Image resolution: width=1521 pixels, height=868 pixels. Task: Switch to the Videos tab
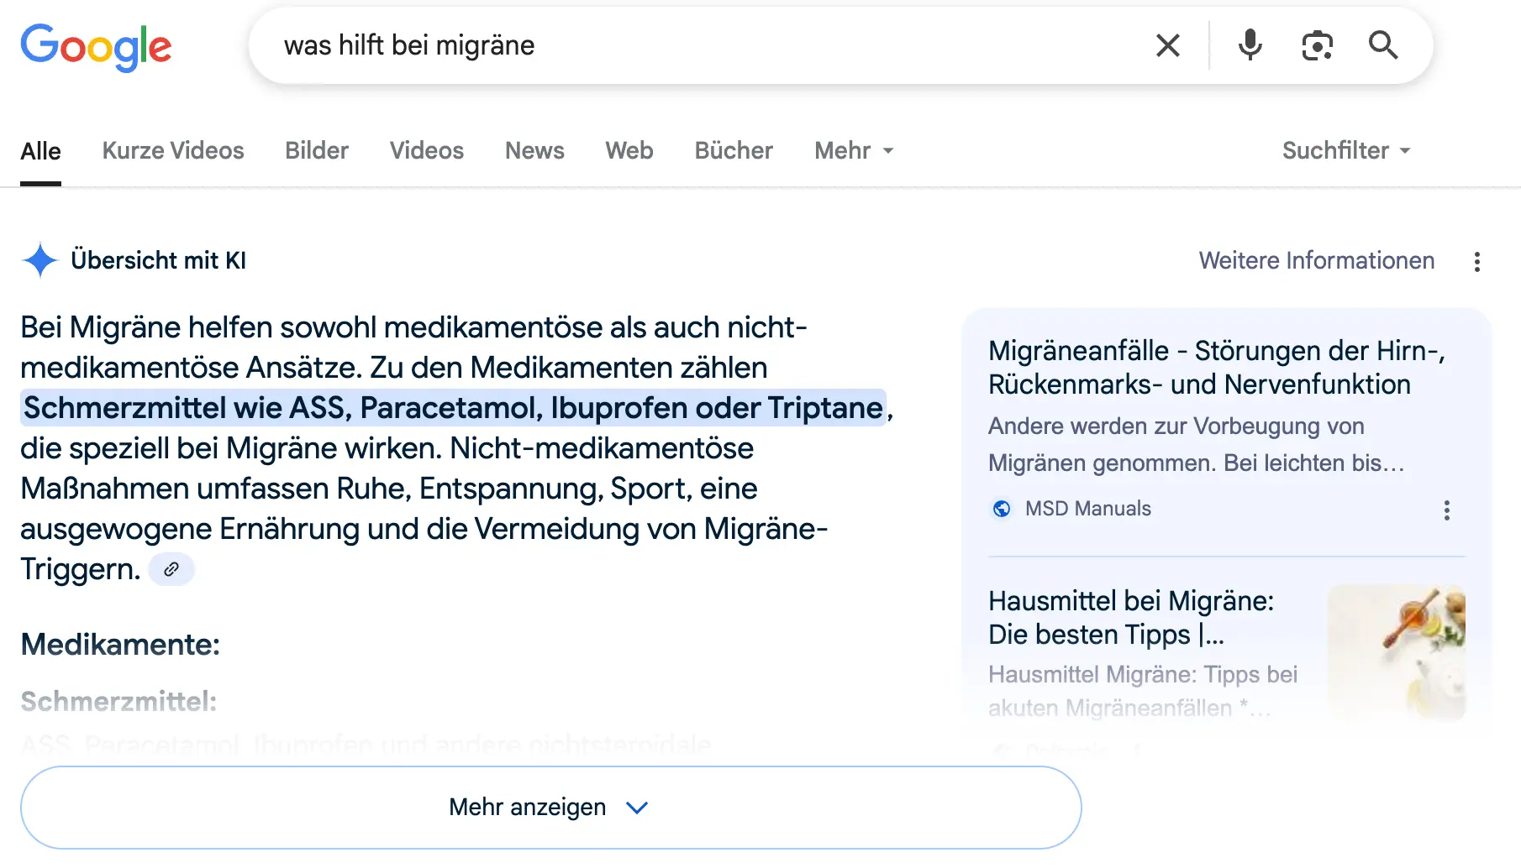(x=427, y=151)
